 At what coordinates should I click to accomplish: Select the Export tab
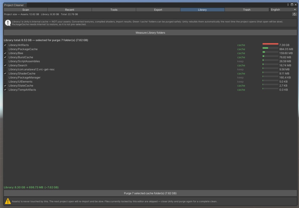pos(158,10)
